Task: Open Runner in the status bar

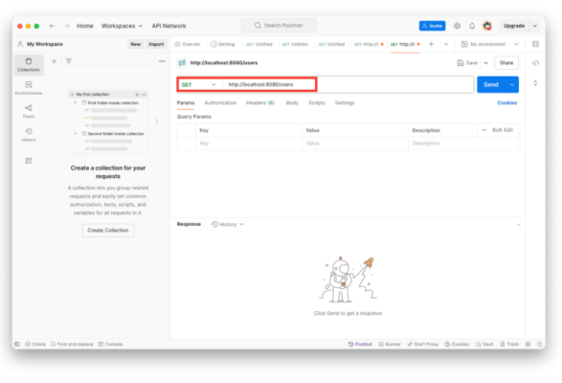Action: point(390,344)
